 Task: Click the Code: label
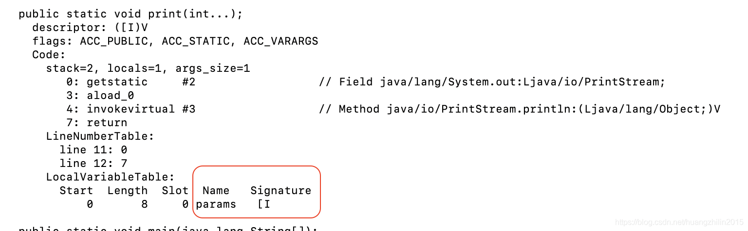[x=49, y=55]
